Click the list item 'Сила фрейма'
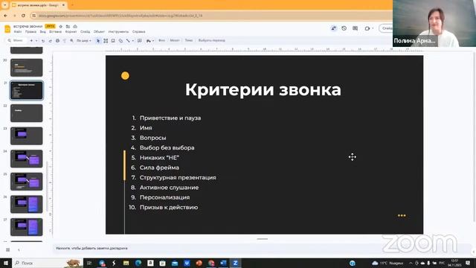Viewport: 476px width, 268px height. pyautogui.click(x=159, y=167)
